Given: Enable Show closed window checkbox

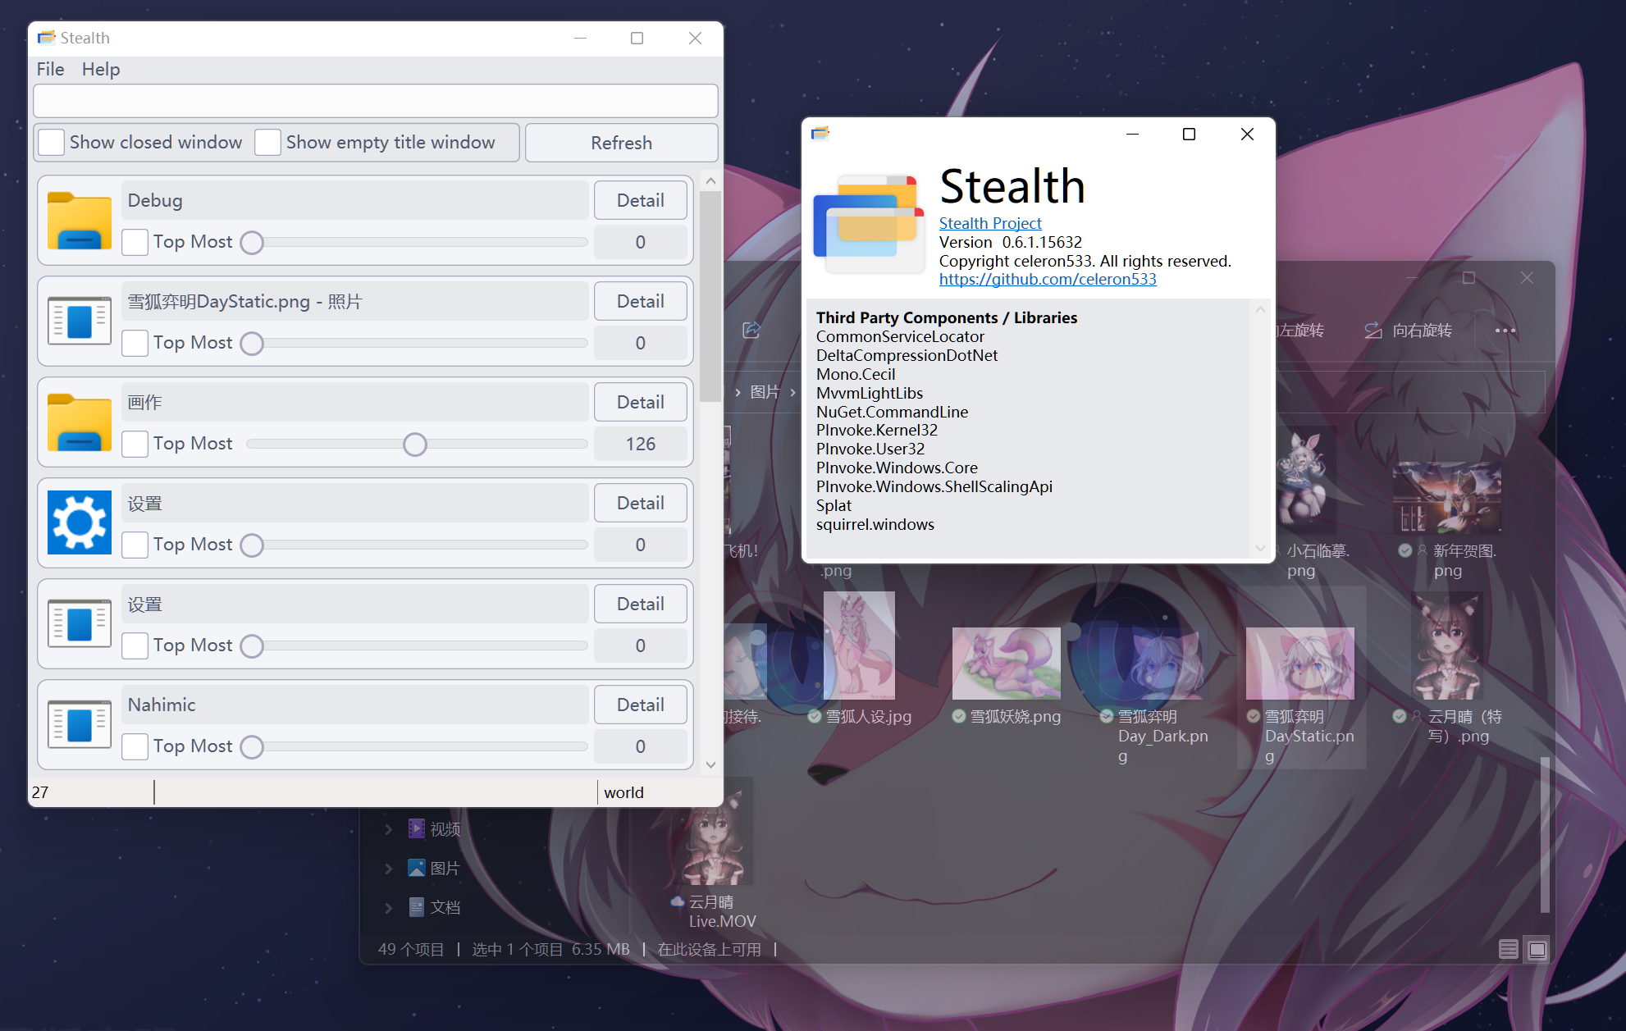Looking at the screenshot, I should [x=52, y=142].
